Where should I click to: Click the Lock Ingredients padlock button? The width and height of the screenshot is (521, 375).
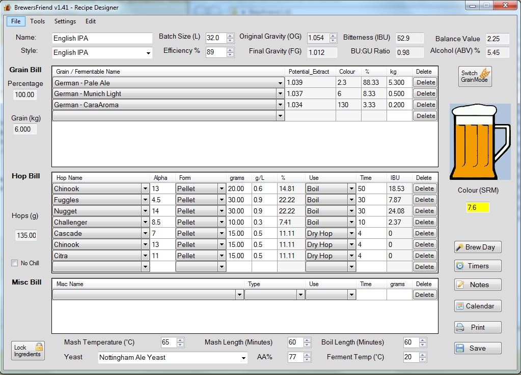tap(28, 351)
